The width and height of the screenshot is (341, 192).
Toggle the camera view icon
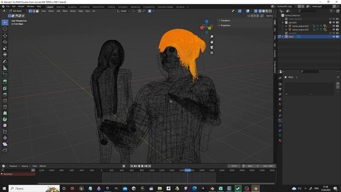point(212,47)
